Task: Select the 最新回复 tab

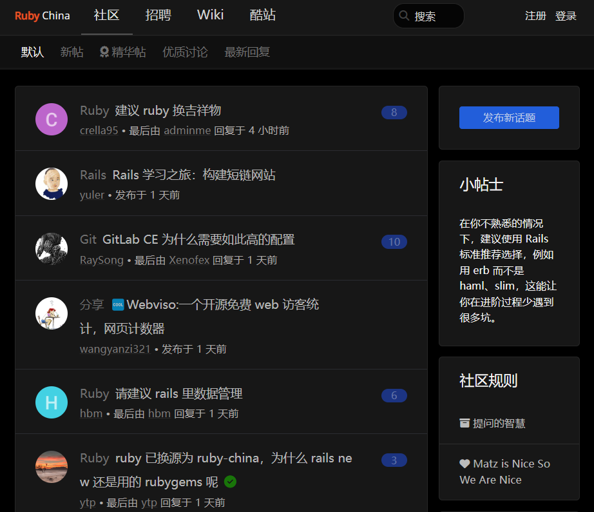Action: pos(247,52)
